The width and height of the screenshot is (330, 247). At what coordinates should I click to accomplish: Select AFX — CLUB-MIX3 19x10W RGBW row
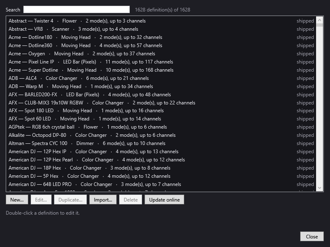(x=161, y=103)
